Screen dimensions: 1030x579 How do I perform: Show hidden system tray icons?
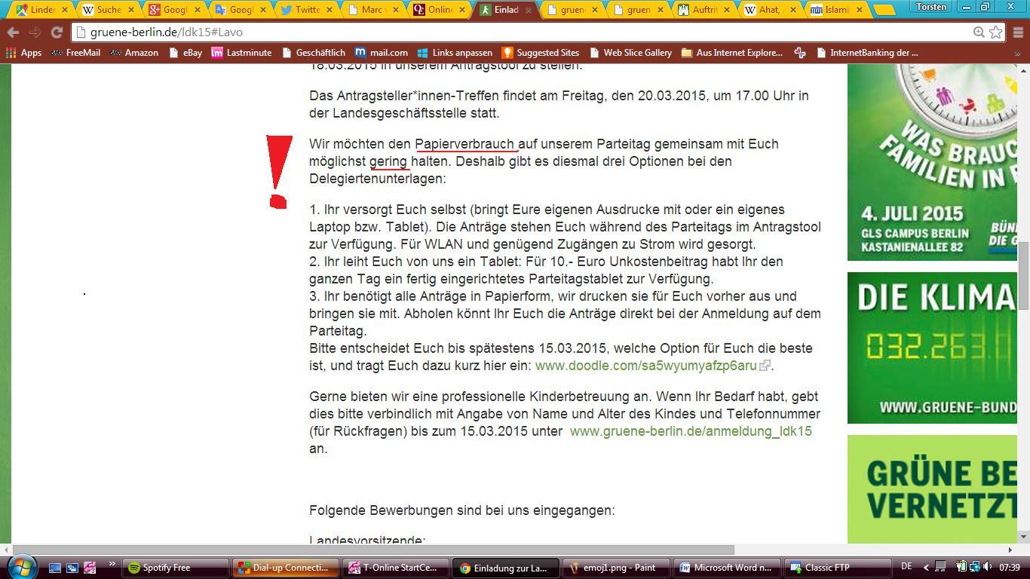tap(927, 567)
